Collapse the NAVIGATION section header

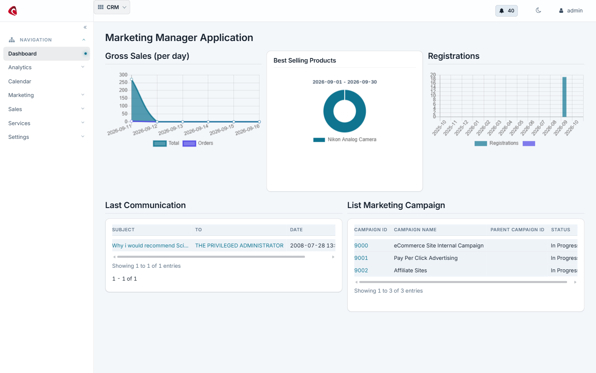47,40
